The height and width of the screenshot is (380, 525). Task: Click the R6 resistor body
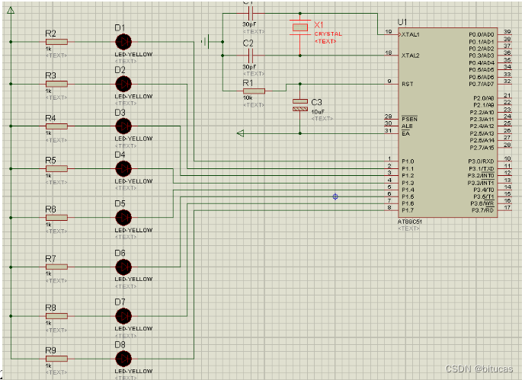pos(56,218)
